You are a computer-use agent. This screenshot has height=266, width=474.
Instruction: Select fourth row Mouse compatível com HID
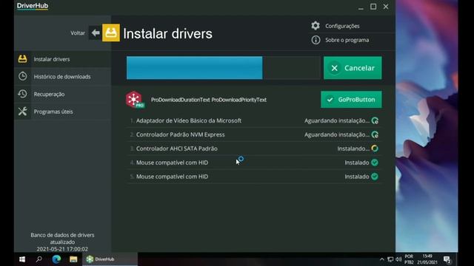(x=254, y=163)
